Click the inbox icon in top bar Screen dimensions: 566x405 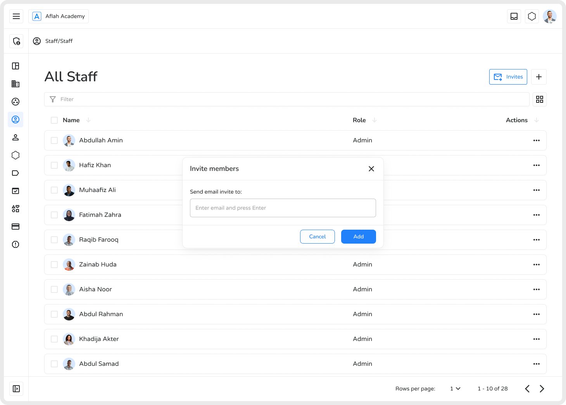point(514,16)
